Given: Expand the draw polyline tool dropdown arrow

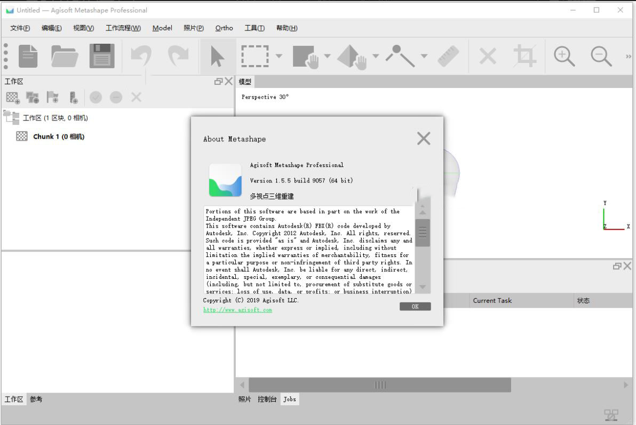Looking at the screenshot, I should [x=424, y=56].
